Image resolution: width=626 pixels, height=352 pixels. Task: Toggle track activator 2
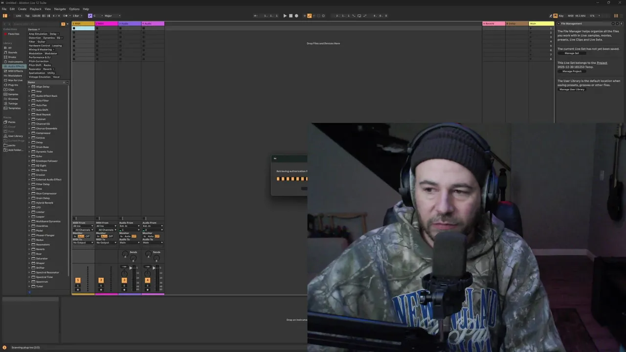(101, 280)
